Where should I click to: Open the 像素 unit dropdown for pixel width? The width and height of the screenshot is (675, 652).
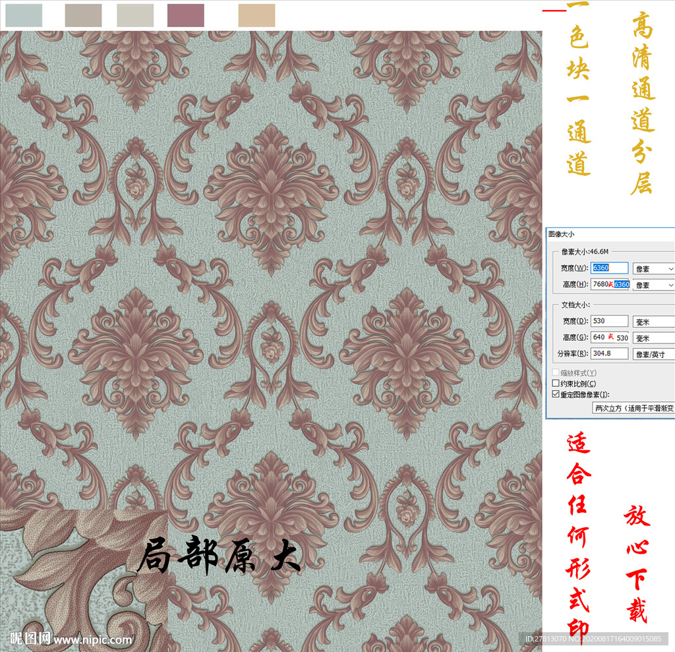tap(653, 268)
